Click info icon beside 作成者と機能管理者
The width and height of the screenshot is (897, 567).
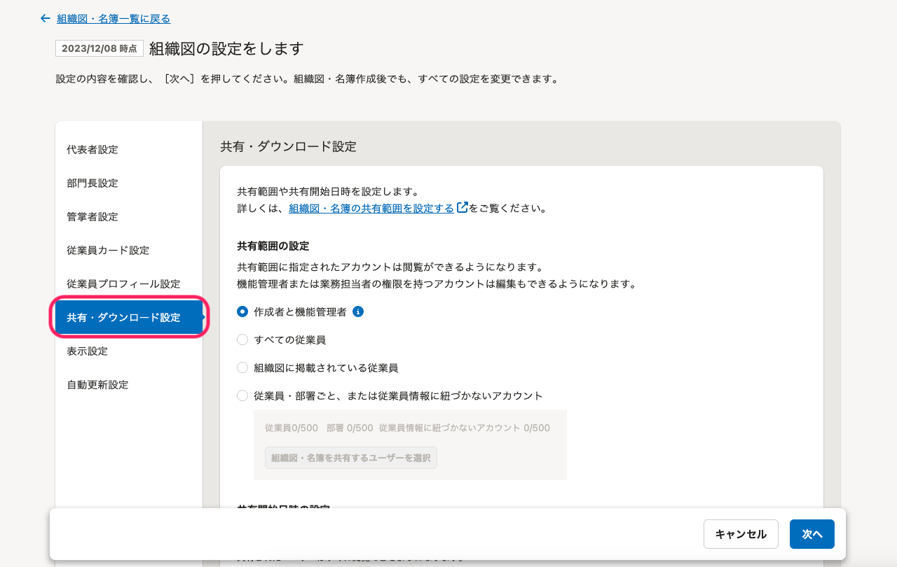[x=358, y=312]
